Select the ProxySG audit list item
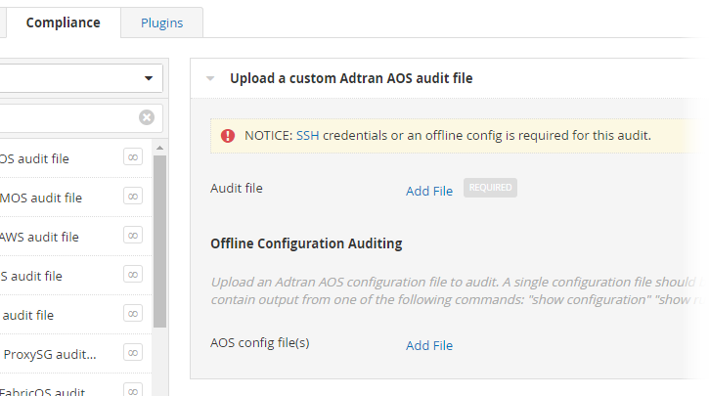Screen dimensions: 710x396 pyautogui.click(x=54, y=354)
